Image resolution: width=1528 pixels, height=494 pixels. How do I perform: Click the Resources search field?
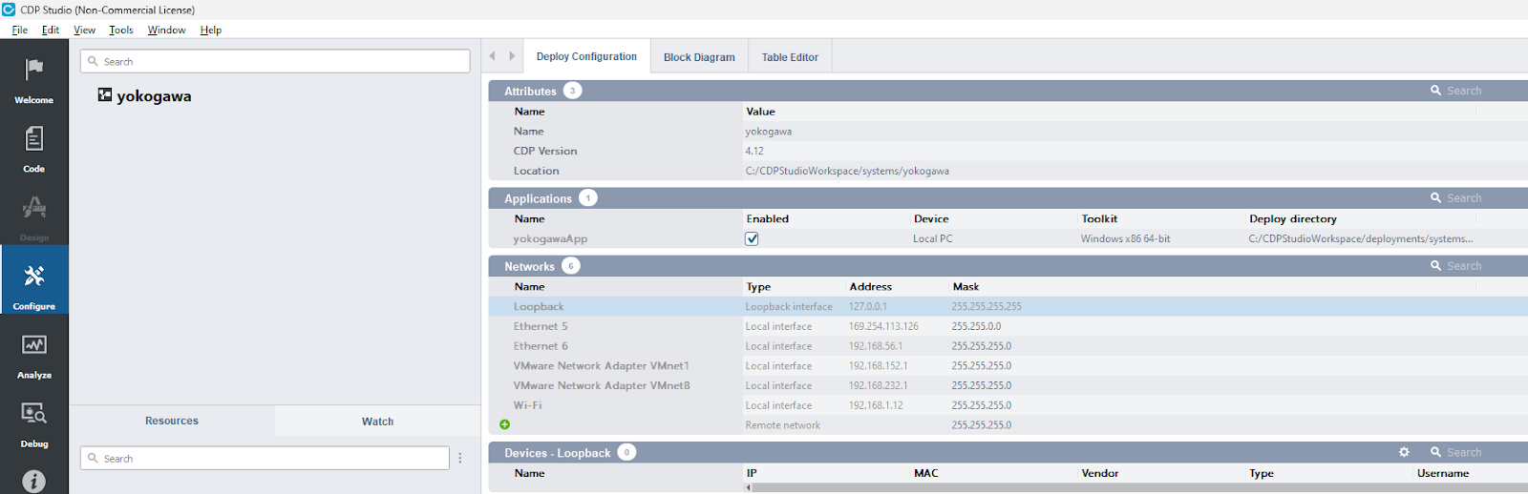tap(265, 459)
